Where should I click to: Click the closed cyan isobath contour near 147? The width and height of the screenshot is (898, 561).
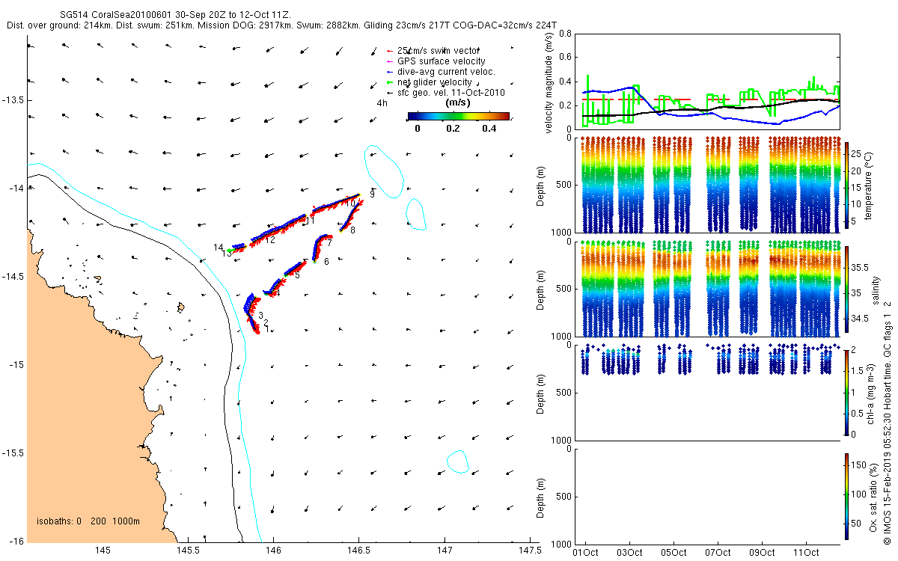[x=457, y=462]
